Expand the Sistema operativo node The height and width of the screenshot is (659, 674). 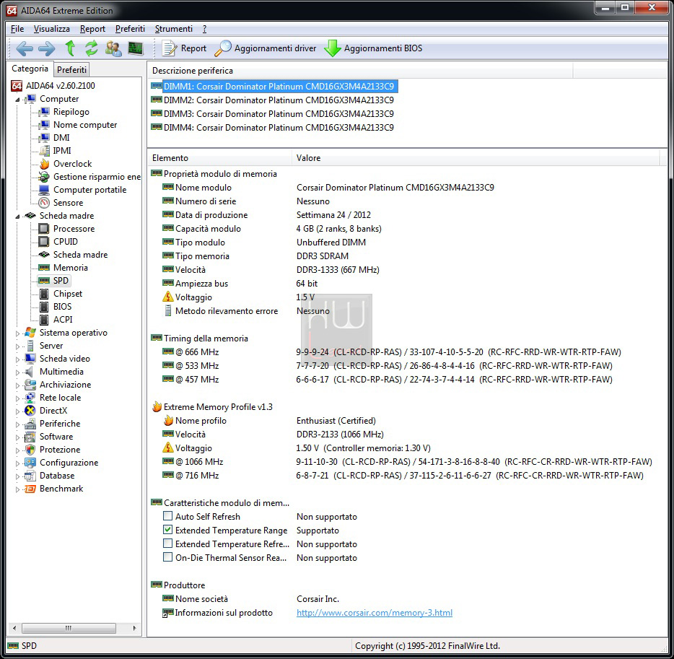click(x=17, y=333)
